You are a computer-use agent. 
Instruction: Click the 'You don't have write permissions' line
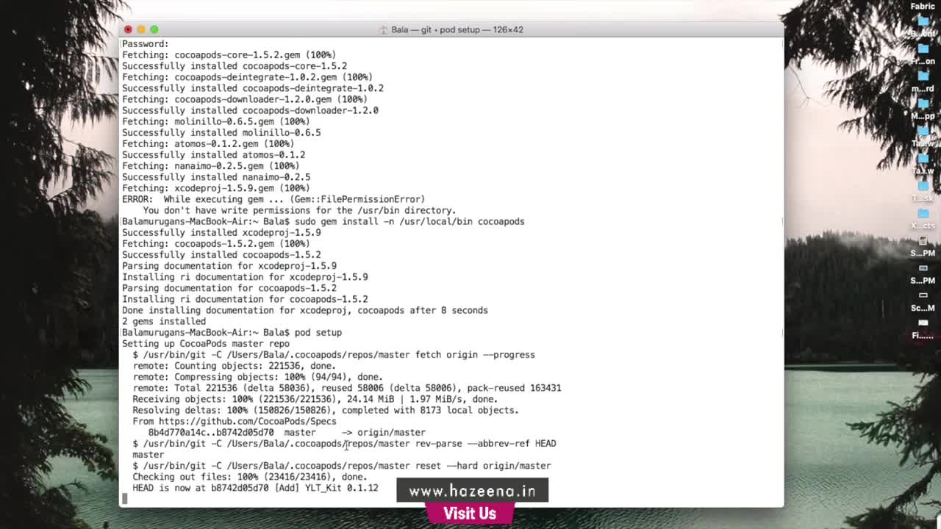point(299,210)
